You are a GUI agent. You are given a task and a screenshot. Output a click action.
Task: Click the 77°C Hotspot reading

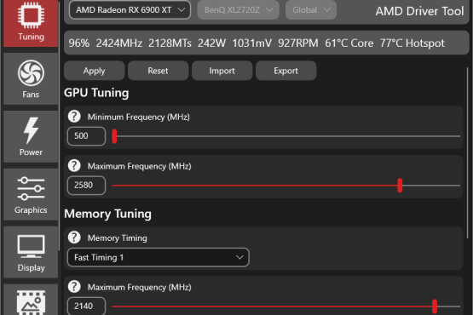coord(412,43)
